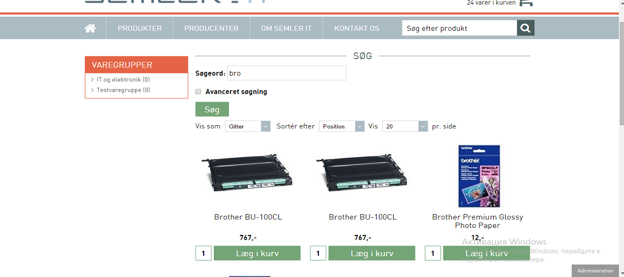Add Brother Premium Glossy Photo Paper to cart
This screenshot has width=624, height=277.
point(486,254)
